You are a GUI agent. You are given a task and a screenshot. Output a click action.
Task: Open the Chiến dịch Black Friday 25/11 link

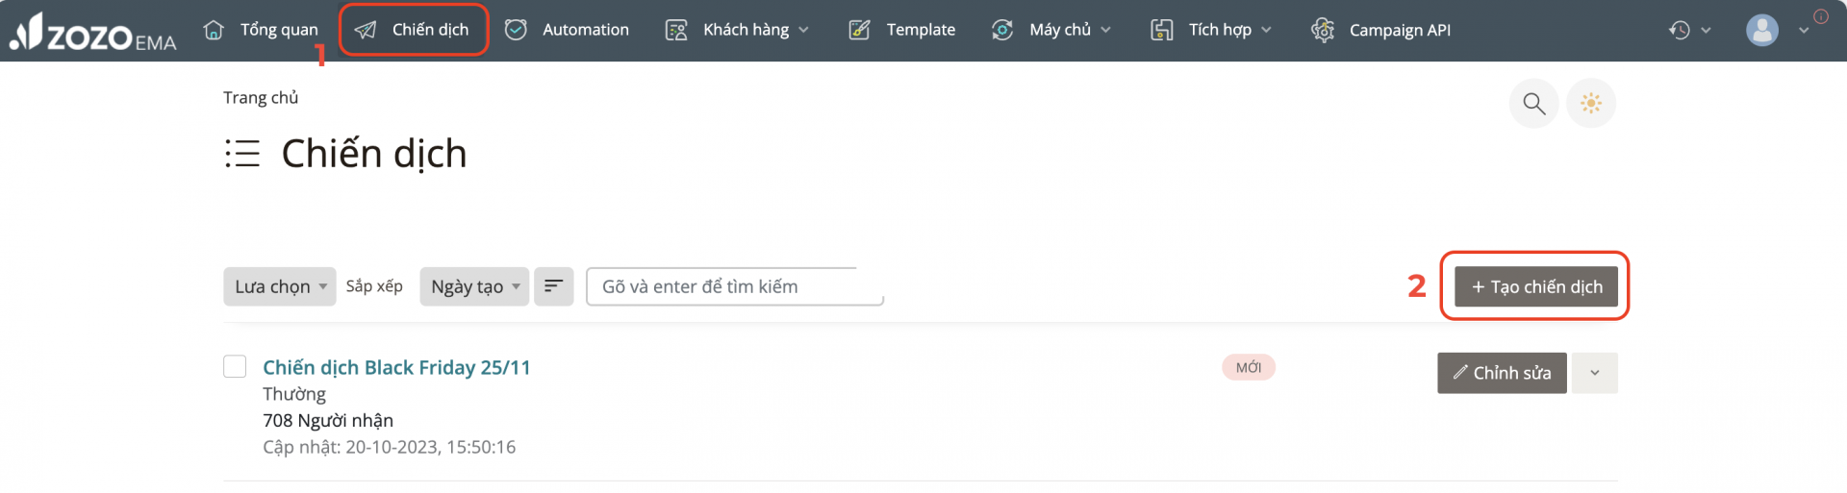(x=396, y=367)
